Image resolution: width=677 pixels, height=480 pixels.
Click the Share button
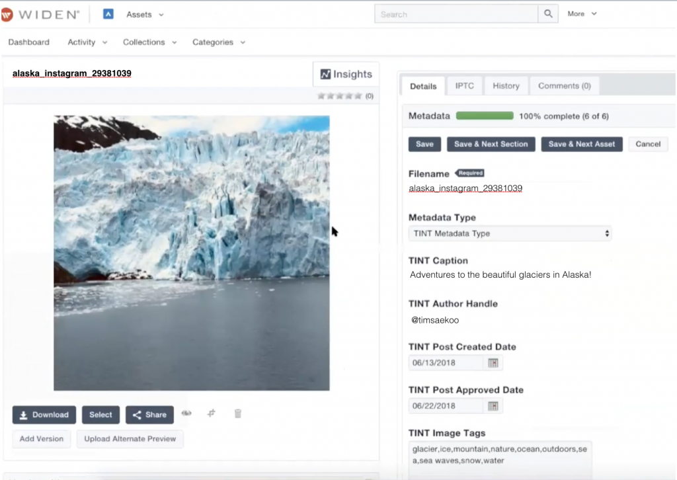coord(149,415)
